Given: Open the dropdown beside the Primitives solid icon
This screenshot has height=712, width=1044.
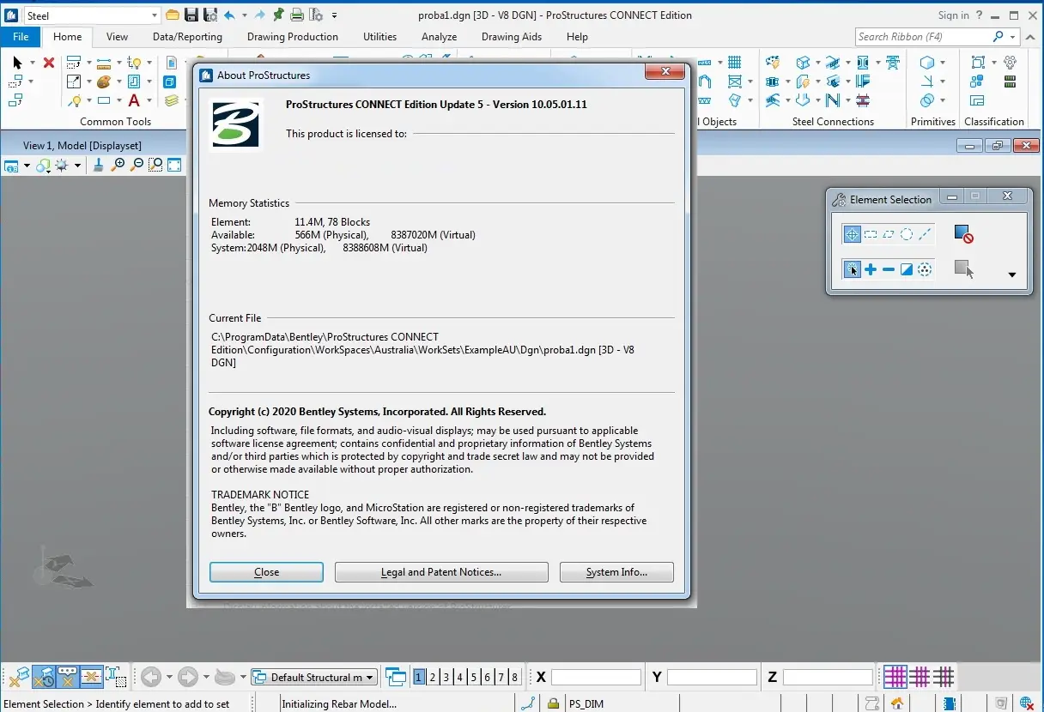Looking at the screenshot, I should click(943, 63).
